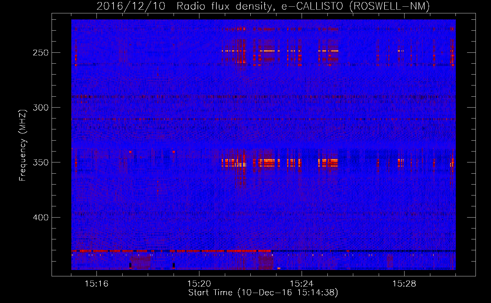Click the "Start Time (10-Dec-16 15:14:38)" axis label
The width and height of the screenshot is (491, 303).
pyautogui.click(x=263, y=293)
